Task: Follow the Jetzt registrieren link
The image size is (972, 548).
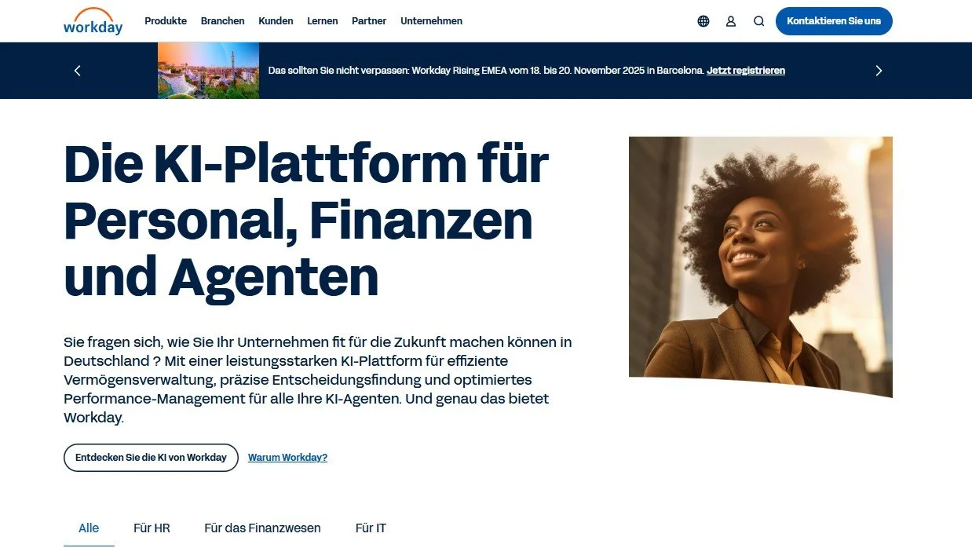Action: click(x=746, y=71)
